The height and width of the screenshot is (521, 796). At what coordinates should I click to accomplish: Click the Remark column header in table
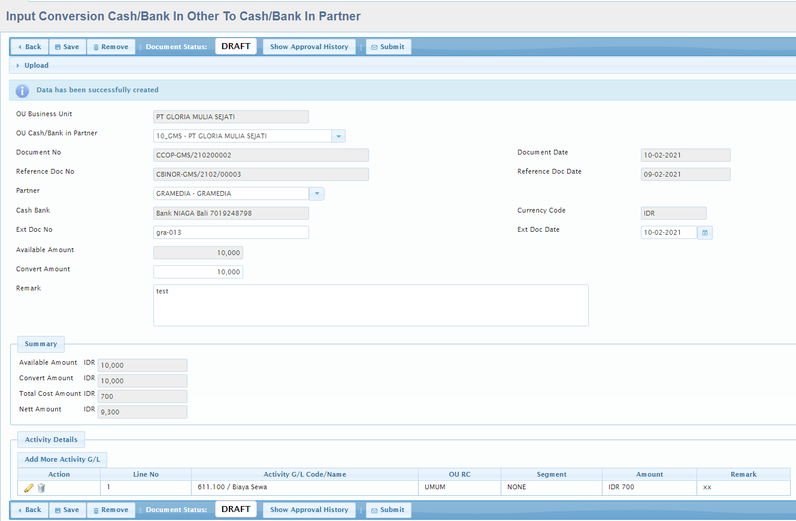tap(744, 474)
